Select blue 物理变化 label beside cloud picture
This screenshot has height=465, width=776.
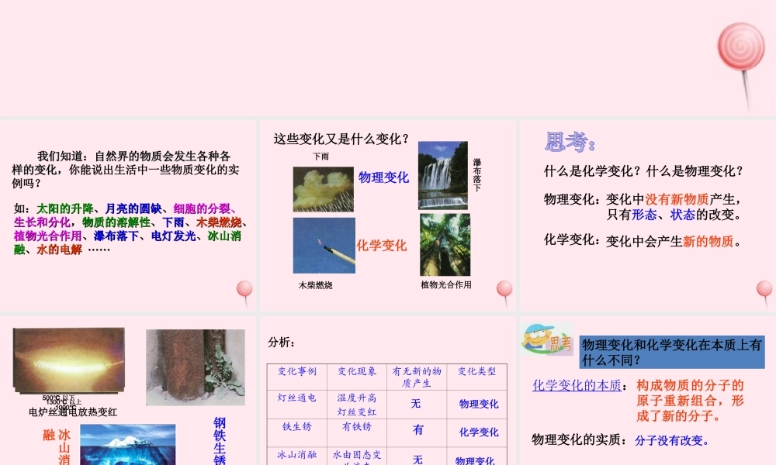click(383, 177)
